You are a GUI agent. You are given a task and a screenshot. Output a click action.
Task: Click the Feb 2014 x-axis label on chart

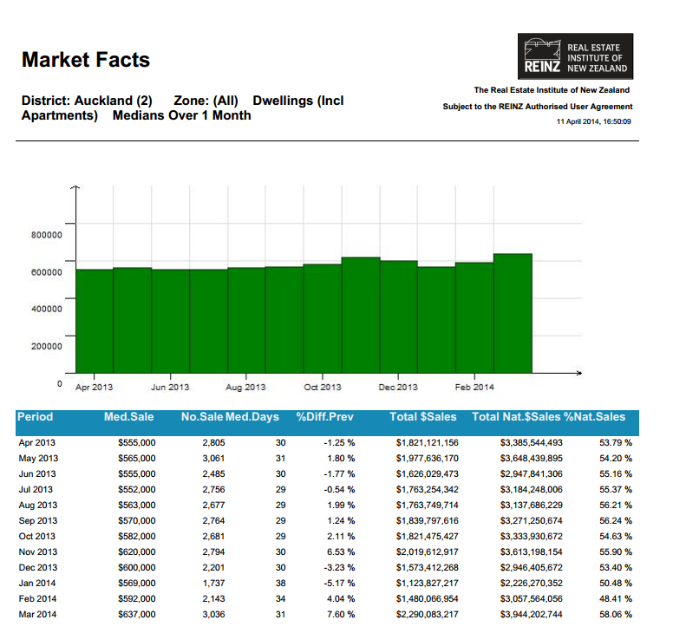(474, 387)
